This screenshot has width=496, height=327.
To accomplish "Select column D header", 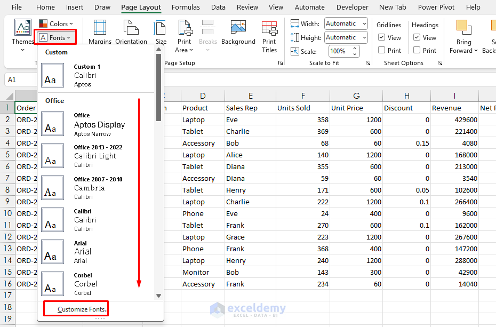I will click(203, 96).
